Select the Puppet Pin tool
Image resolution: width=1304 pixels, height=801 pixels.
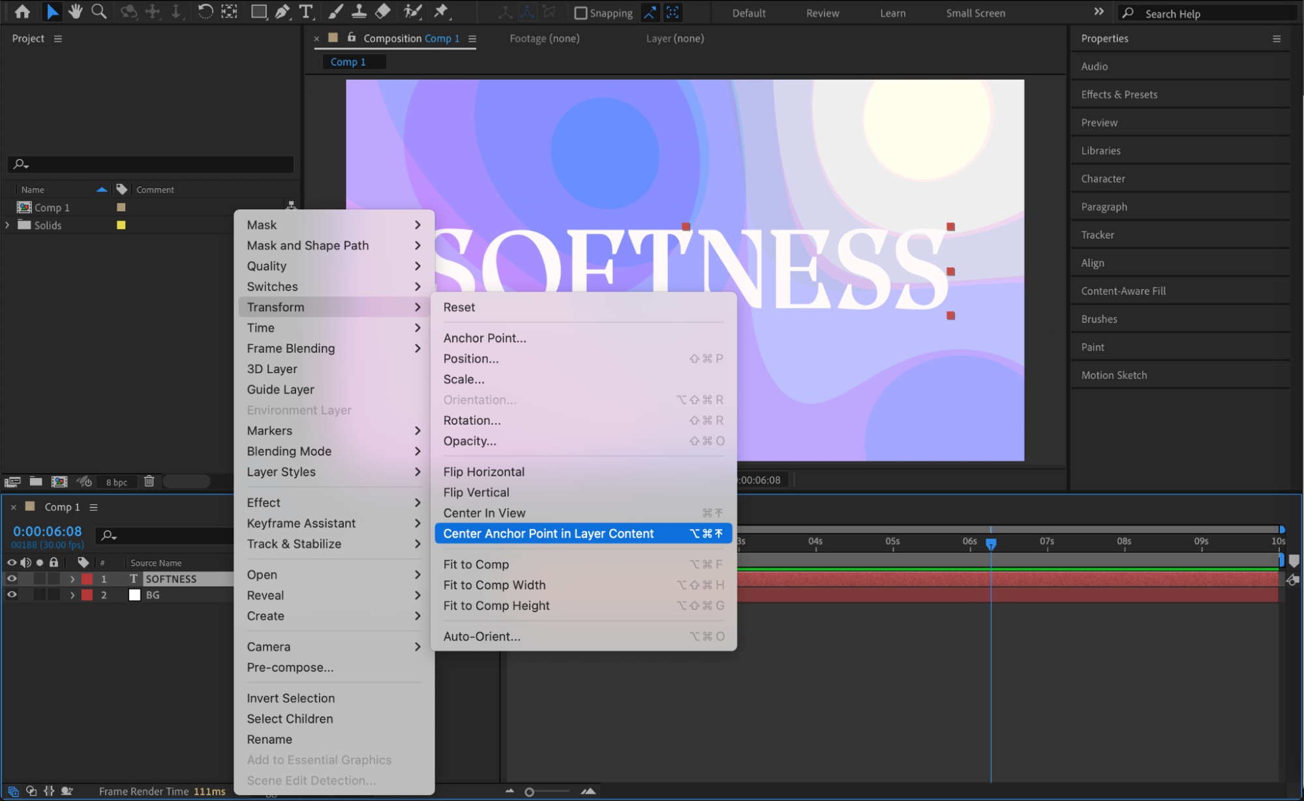pyautogui.click(x=442, y=11)
